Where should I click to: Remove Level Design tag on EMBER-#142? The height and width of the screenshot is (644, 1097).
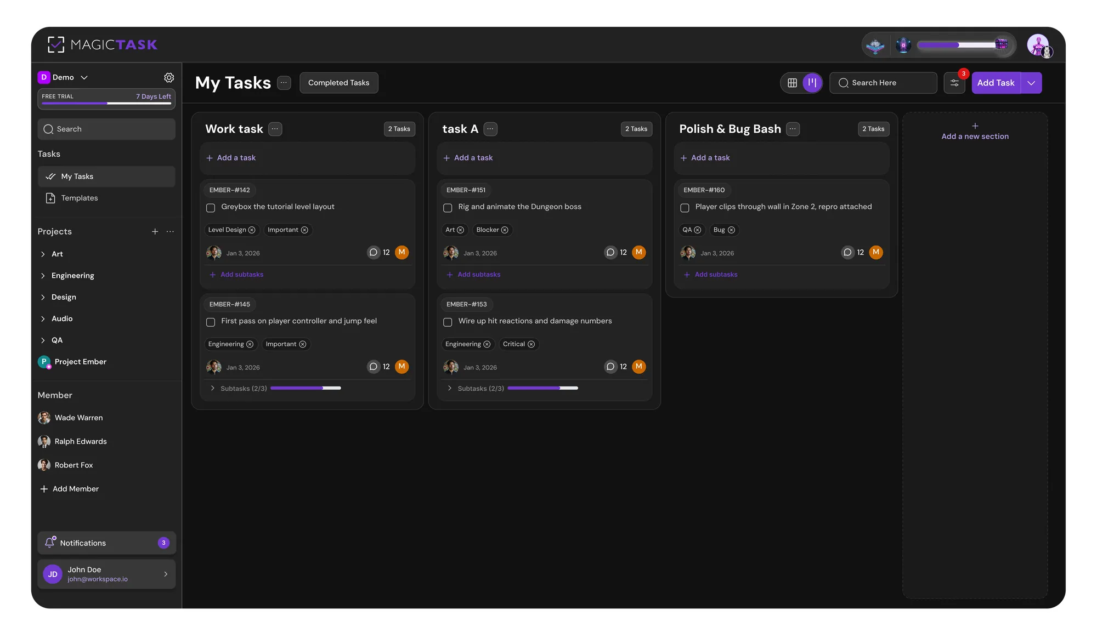[252, 230]
